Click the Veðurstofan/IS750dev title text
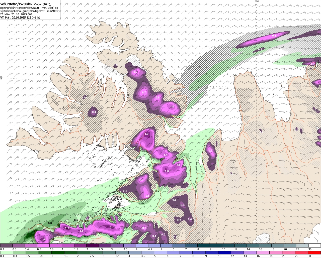Screen dimensions: 321x258 pyautogui.click(x=16, y=4)
